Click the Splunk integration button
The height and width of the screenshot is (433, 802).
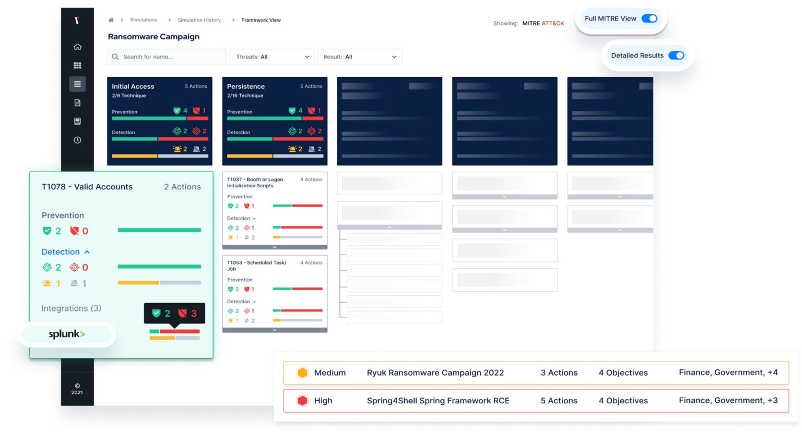pos(67,334)
